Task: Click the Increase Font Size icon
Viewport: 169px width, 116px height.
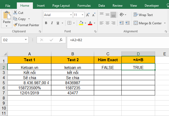Action: pos(87,15)
